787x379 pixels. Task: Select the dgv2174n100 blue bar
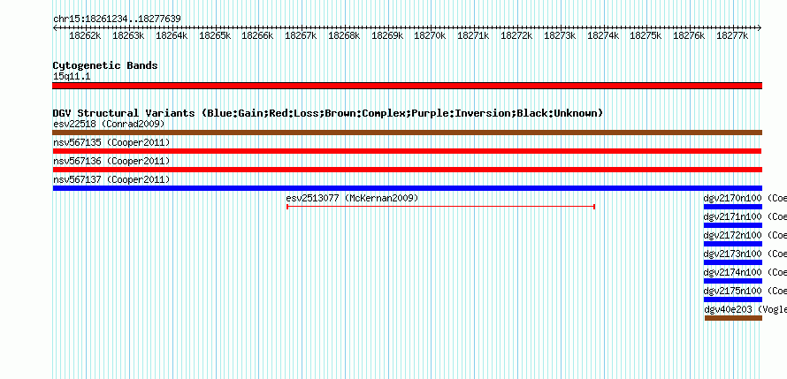(733, 281)
